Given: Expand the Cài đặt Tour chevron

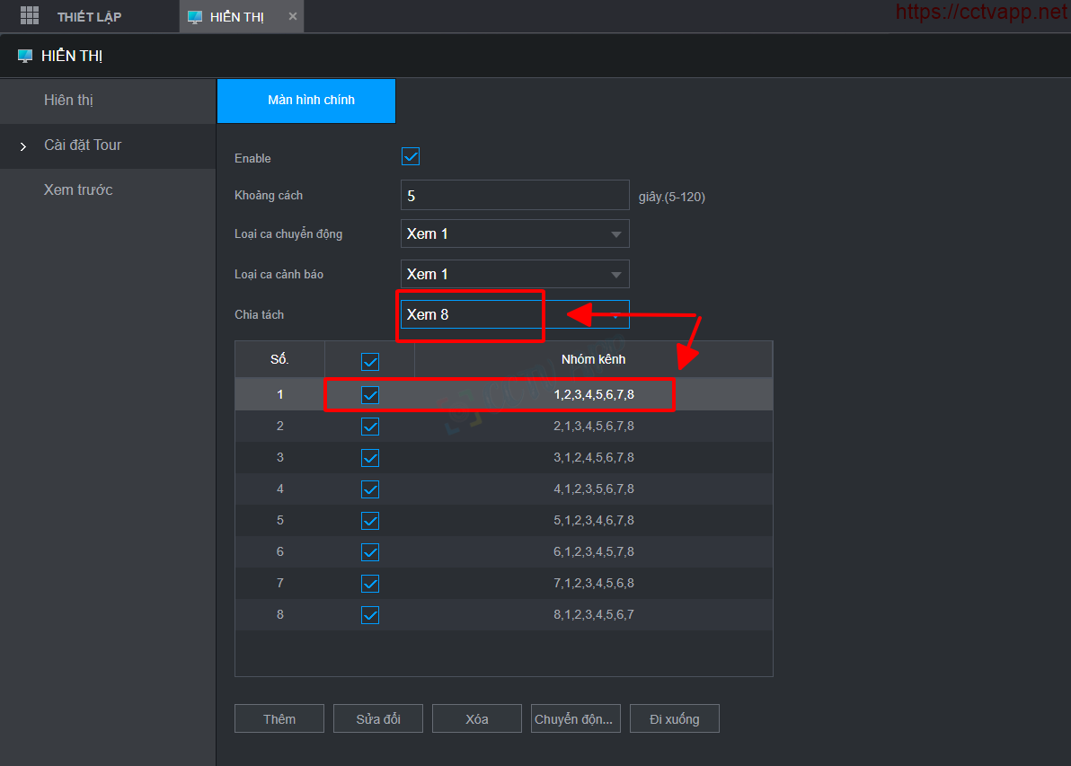Looking at the screenshot, I should (x=23, y=145).
